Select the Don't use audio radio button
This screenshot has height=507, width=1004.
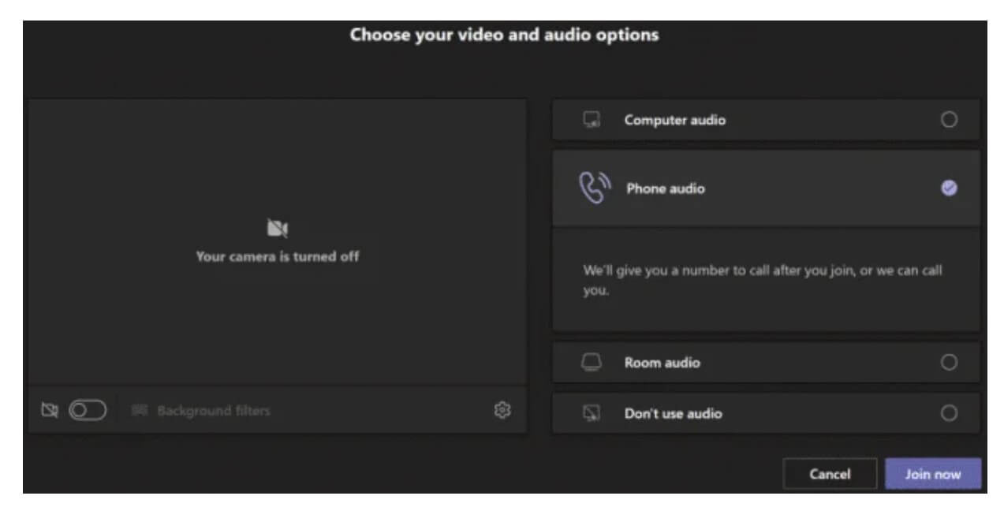click(x=949, y=413)
